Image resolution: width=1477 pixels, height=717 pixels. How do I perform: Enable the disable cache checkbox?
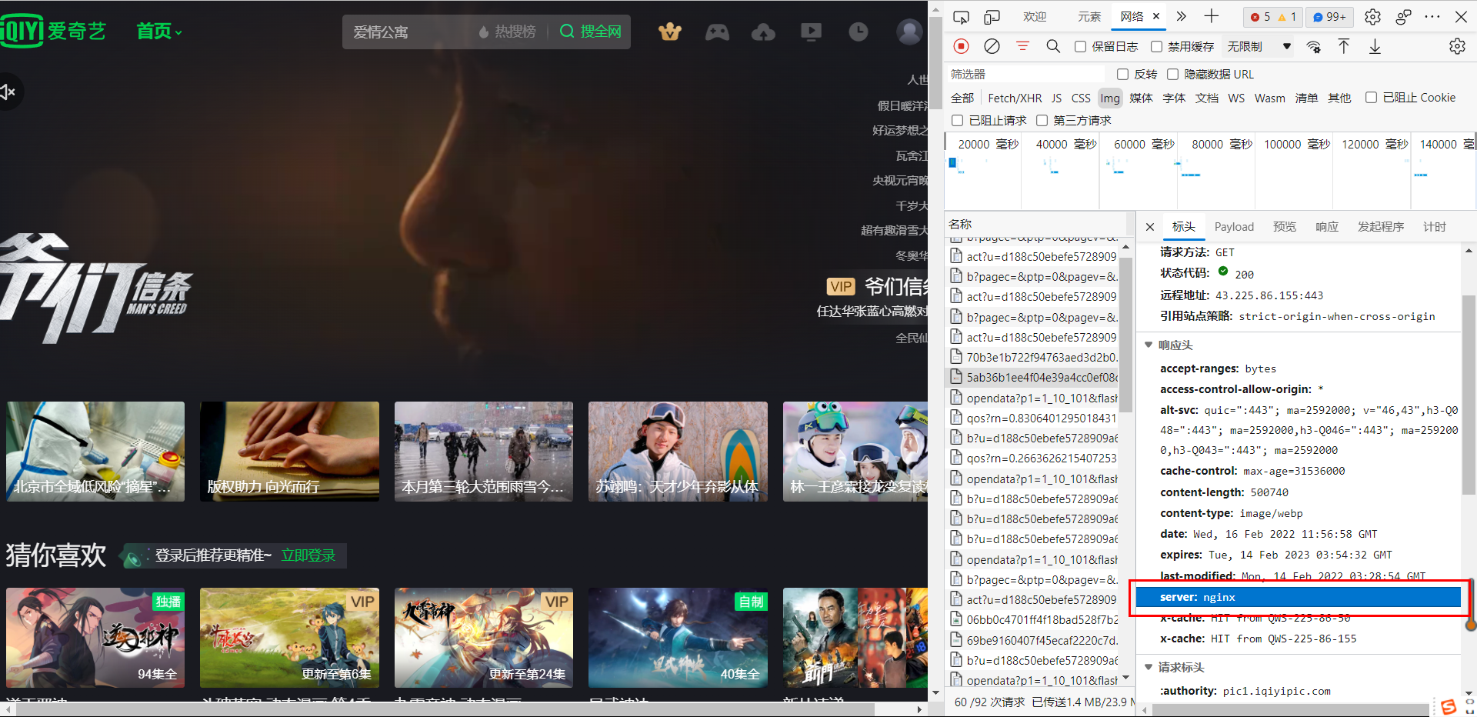(x=1156, y=47)
